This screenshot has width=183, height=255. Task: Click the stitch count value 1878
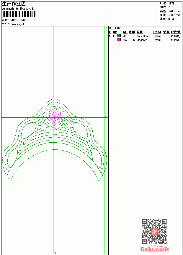click(171, 4)
